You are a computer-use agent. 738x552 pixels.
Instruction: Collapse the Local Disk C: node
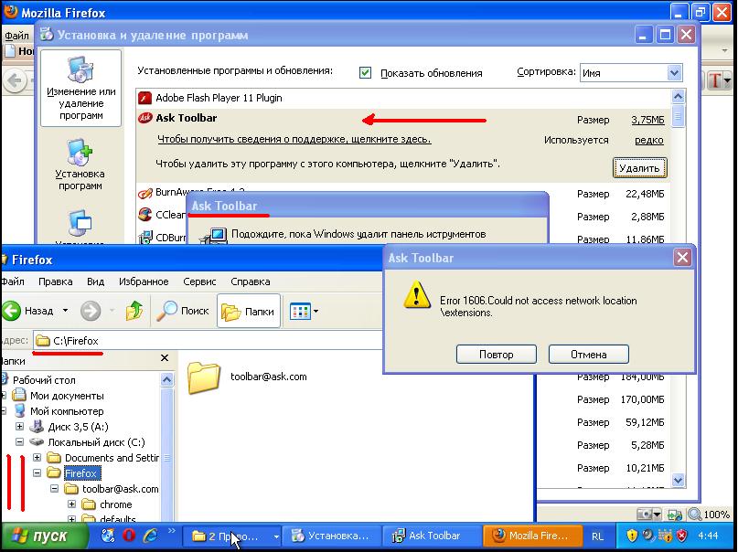click(19, 442)
